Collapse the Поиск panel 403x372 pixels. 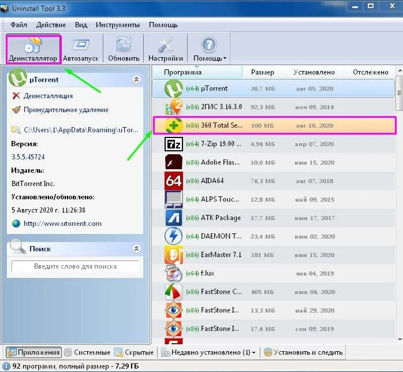[x=136, y=248]
